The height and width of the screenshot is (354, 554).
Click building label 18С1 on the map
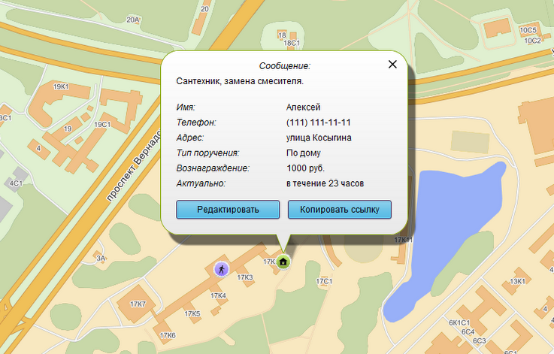click(292, 43)
